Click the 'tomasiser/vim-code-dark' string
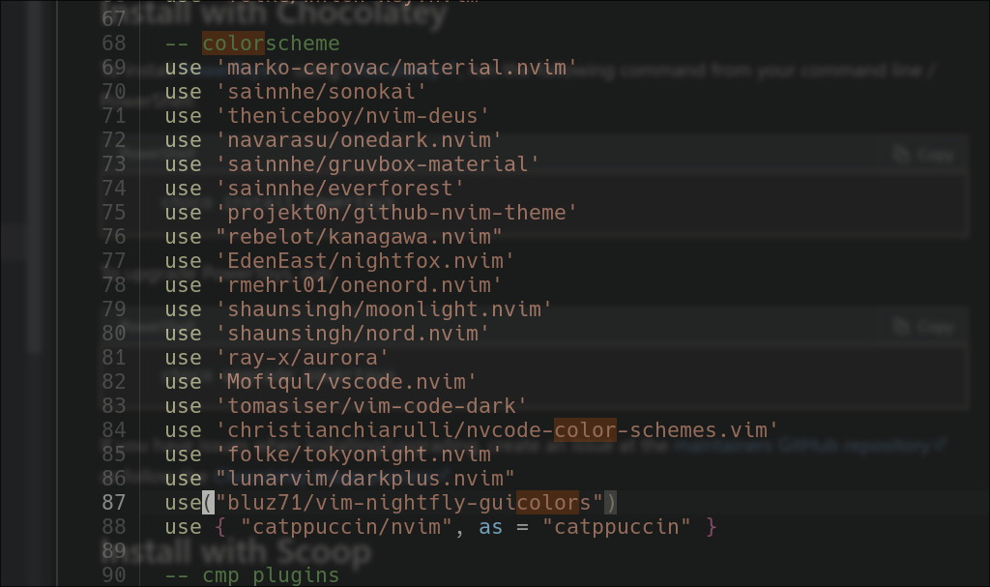This screenshot has height=587, width=990. point(371,405)
